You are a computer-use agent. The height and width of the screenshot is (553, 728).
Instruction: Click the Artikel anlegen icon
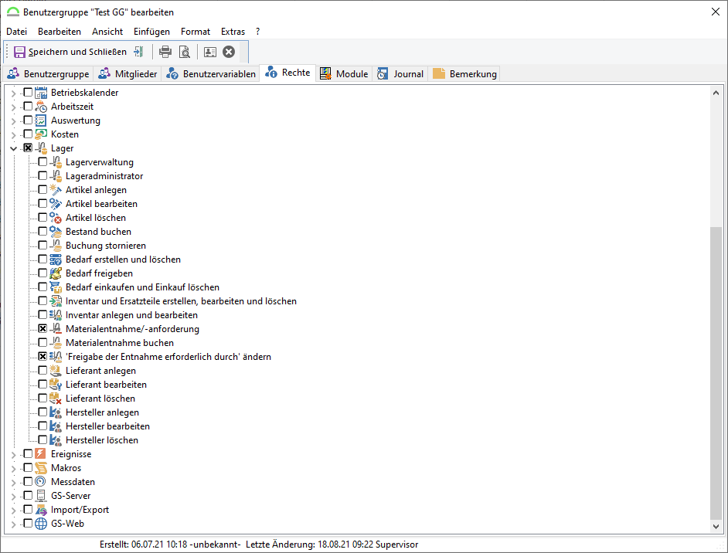pyautogui.click(x=56, y=190)
